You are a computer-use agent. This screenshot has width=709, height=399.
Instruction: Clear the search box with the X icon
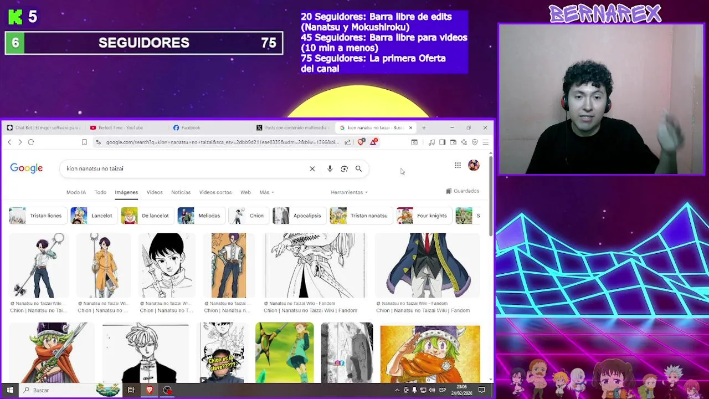click(x=312, y=169)
